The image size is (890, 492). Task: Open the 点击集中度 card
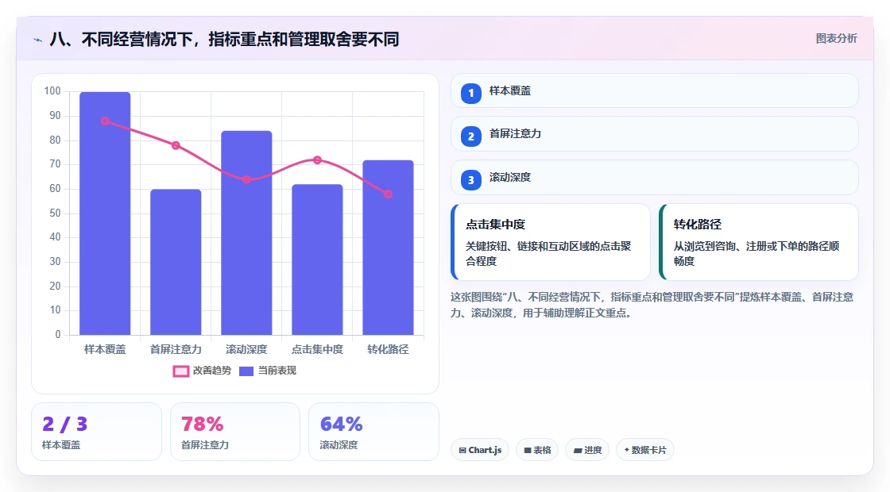pyautogui.click(x=551, y=242)
